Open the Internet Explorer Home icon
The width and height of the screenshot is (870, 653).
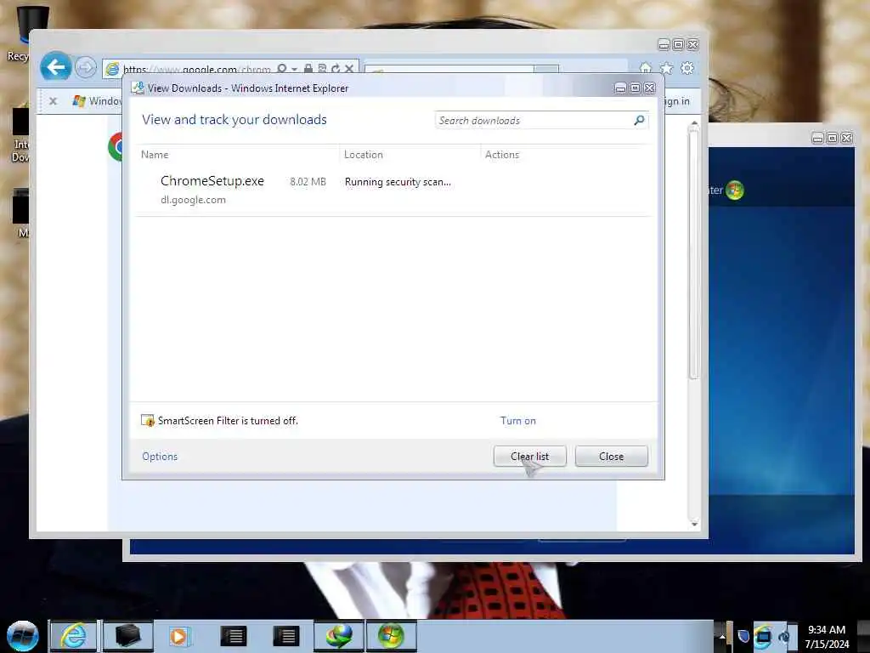646,68
